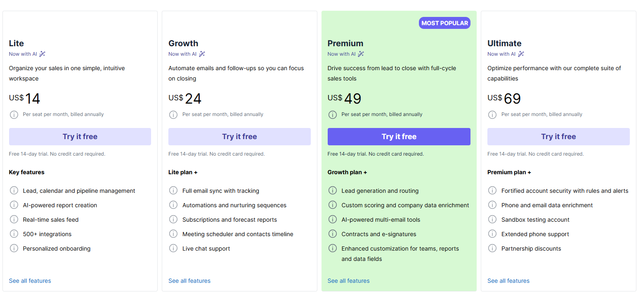Click info icon next to Live chat support
Screen dimensions: 643x296
coord(173,249)
